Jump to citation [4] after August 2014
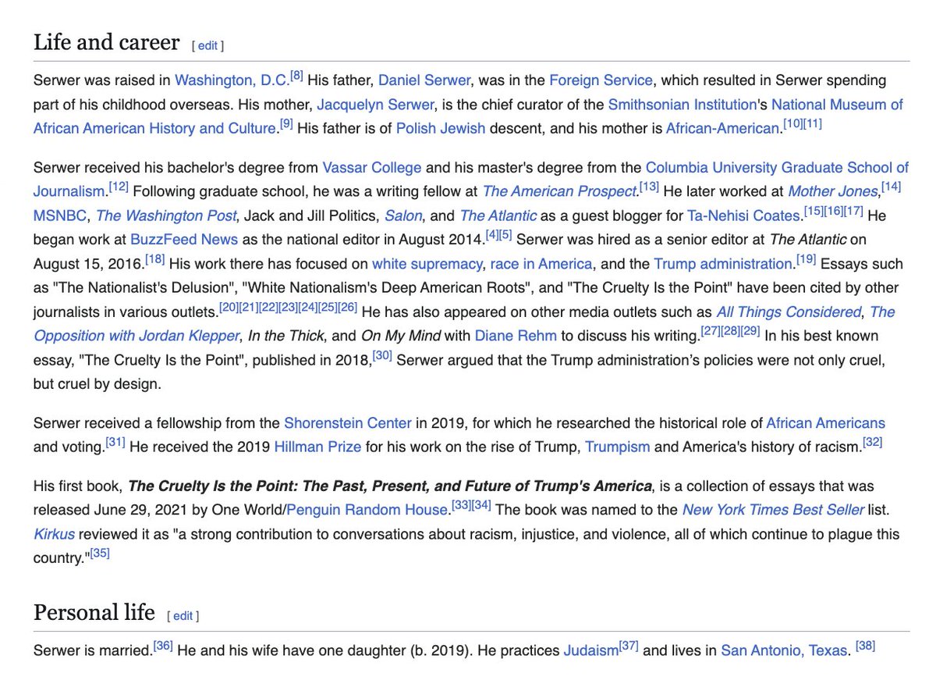 coord(491,236)
